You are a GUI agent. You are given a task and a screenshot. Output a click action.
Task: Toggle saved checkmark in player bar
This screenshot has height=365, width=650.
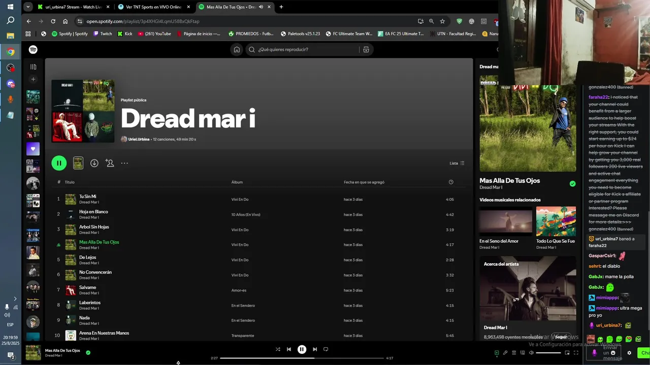(x=88, y=352)
